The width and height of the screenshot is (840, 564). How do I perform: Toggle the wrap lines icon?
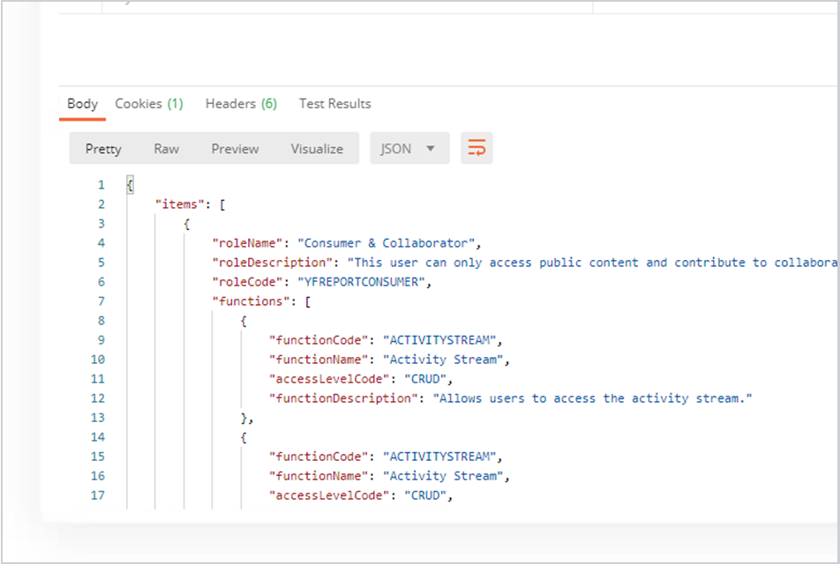click(476, 149)
